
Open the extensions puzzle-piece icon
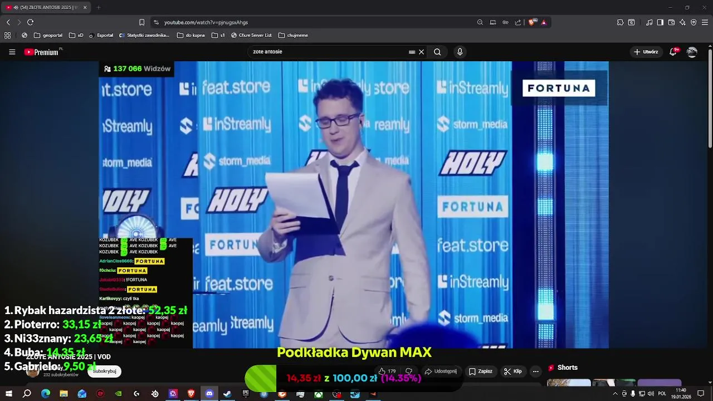coord(620,22)
